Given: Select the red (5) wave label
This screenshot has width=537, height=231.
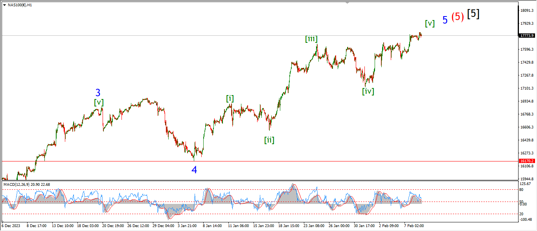Looking at the screenshot, I should pyautogui.click(x=458, y=17).
